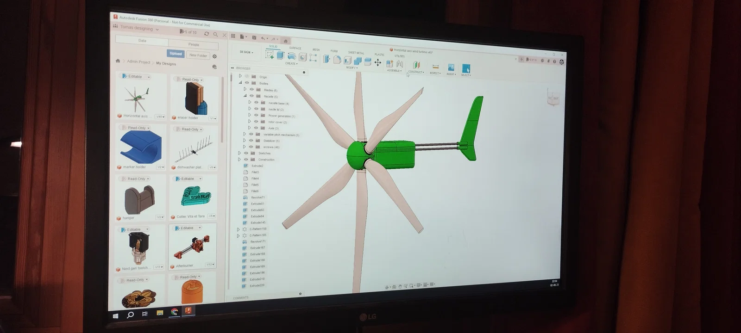Switch to the SURFACE tab

point(295,48)
